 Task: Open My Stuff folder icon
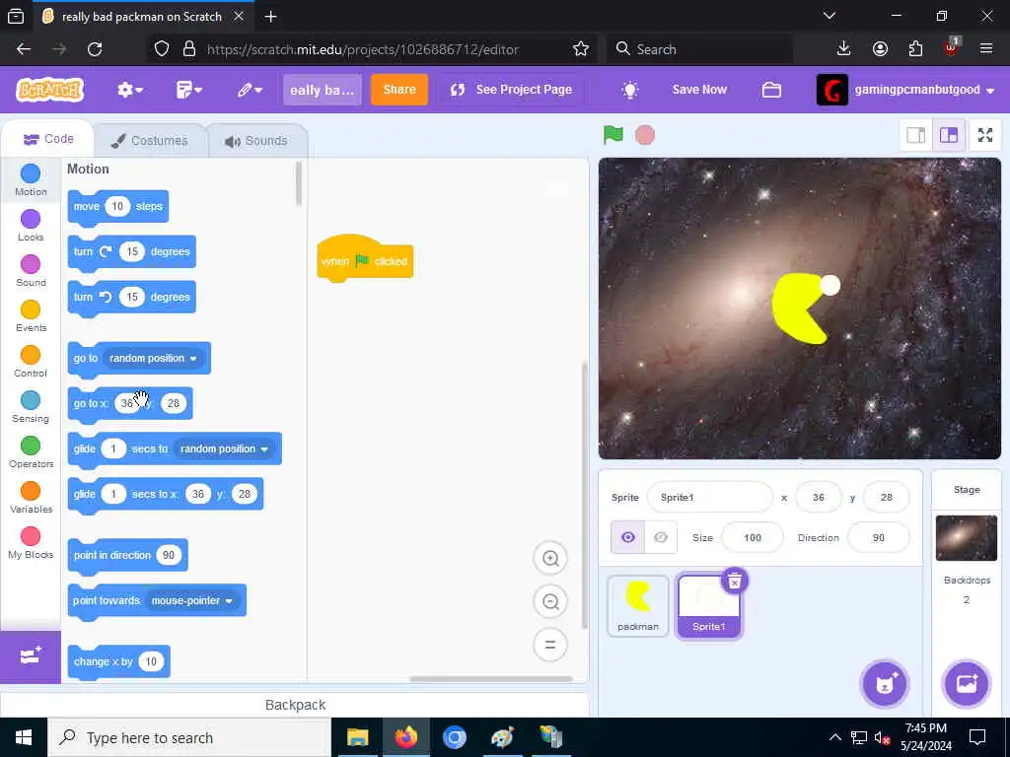771,90
